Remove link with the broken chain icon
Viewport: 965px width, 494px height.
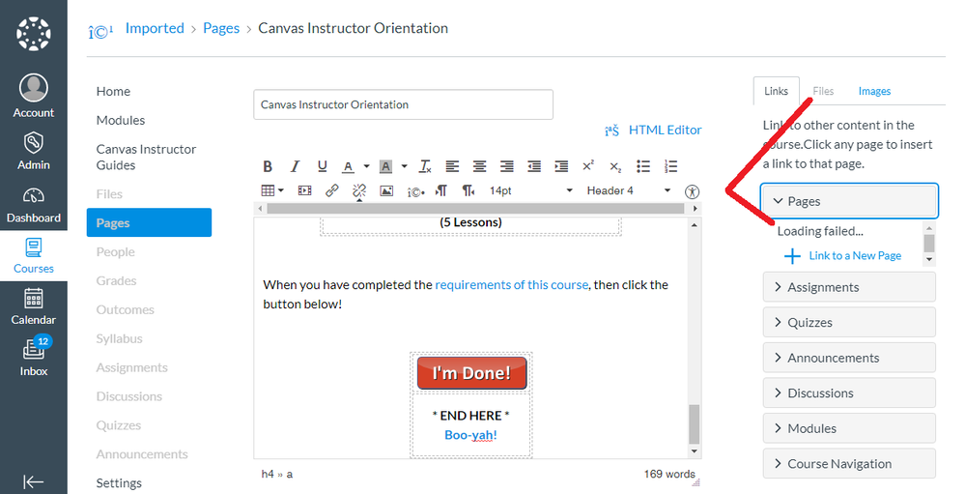[359, 191]
